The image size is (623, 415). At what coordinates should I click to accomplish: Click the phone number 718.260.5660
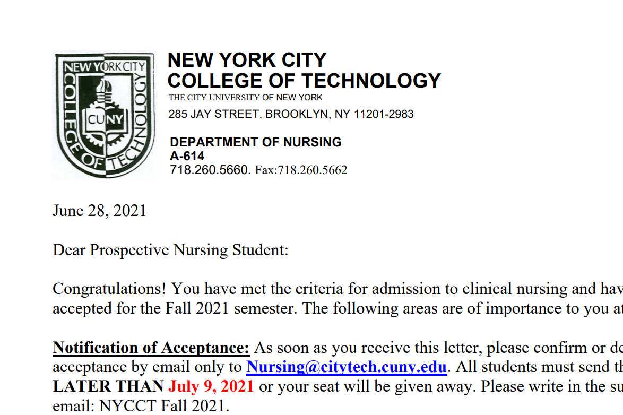209,170
